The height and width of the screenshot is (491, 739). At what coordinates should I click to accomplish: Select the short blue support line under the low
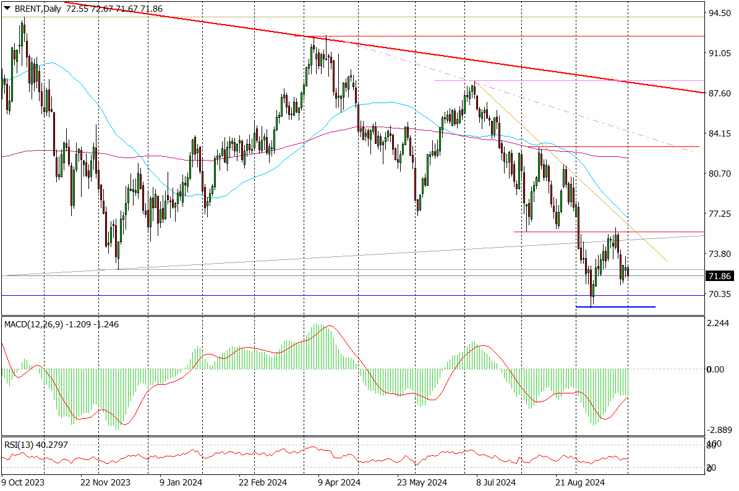pyautogui.click(x=615, y=307)
